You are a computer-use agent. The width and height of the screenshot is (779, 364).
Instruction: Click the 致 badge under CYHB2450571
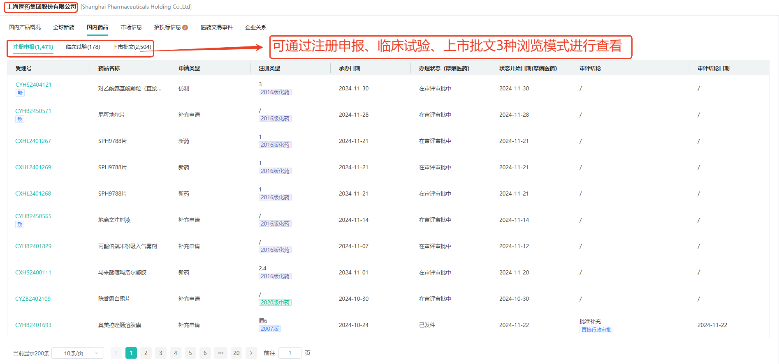[20, 120]
